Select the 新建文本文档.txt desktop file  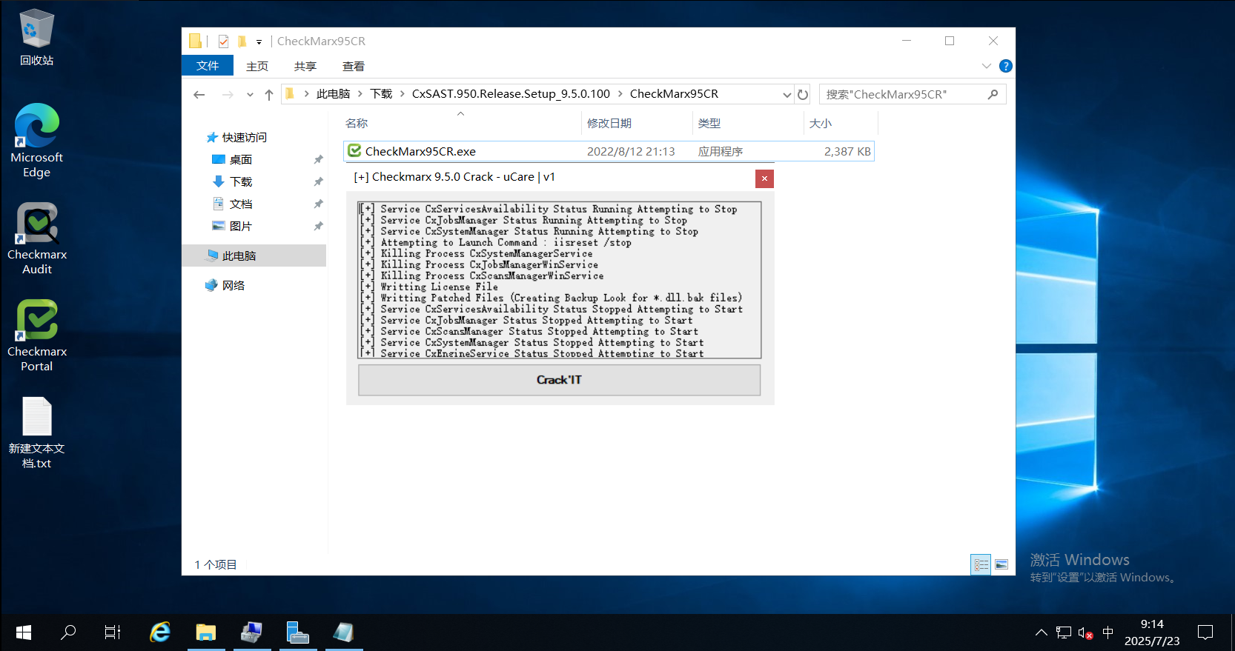click(x=36, y=433)
